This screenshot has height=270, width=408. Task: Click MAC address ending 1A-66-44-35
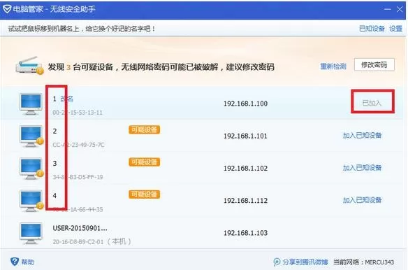tap(78, 210)
